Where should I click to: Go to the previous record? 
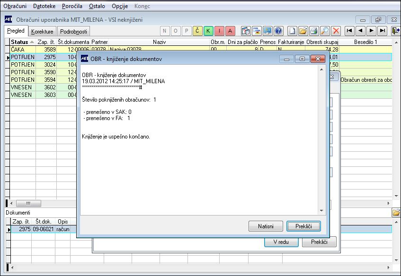tap(360, 31)
